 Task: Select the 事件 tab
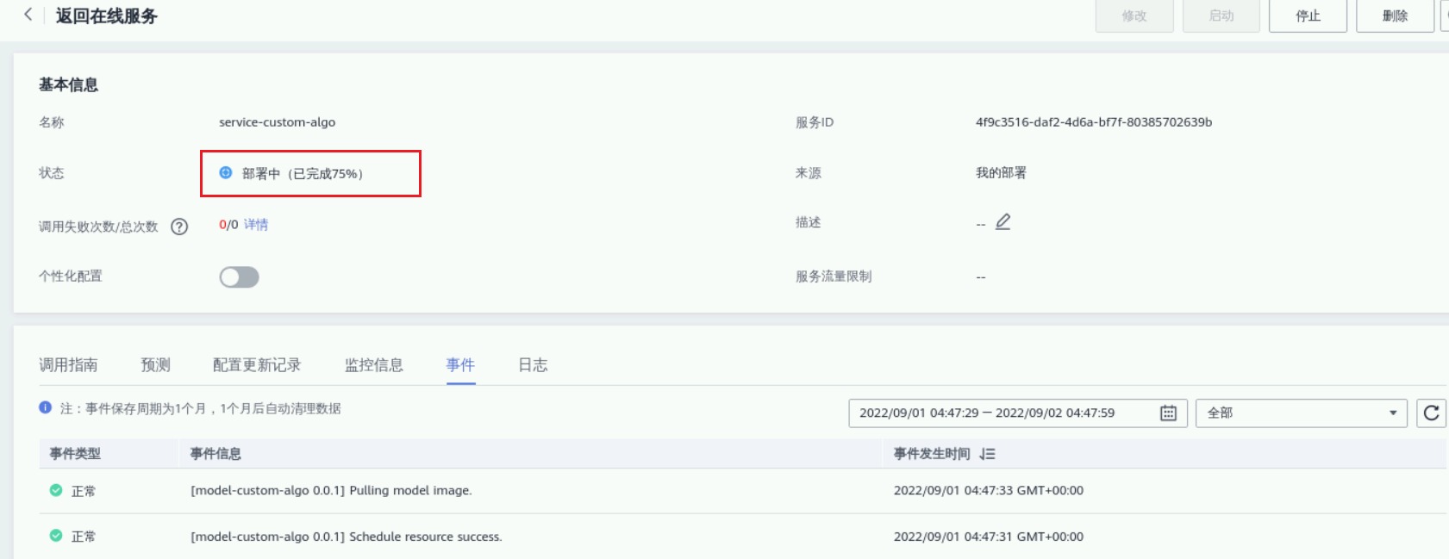point(460,365)
